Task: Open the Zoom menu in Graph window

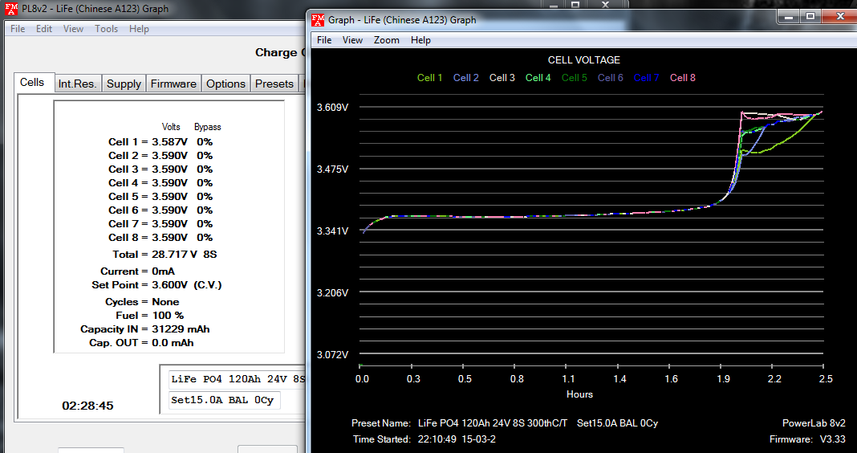Action: pos(386,40)
